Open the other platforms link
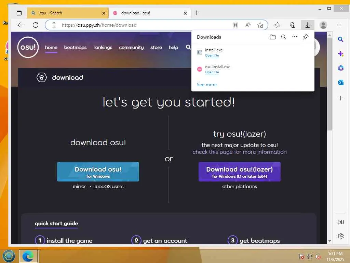The image size is (350, 263). pos(240,186)
